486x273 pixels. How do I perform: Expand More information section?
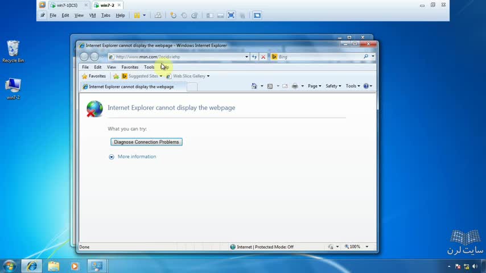pyautogui.click(x=133, y=157)
